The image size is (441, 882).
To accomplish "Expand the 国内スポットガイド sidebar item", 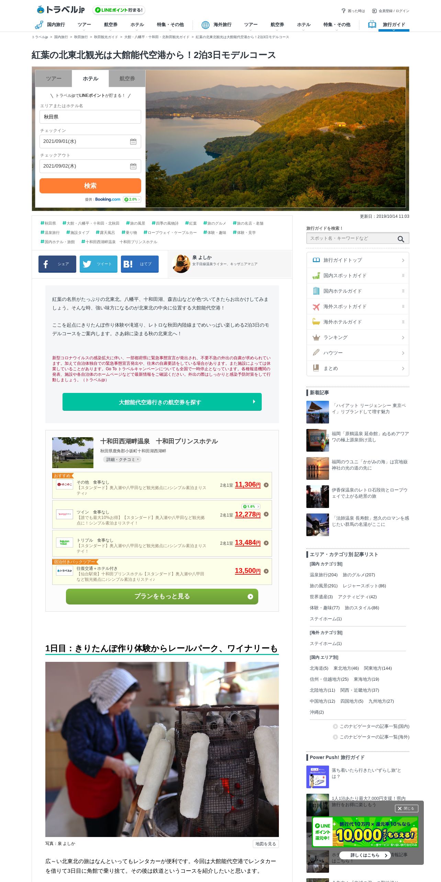I will click(x=403, y=275).
